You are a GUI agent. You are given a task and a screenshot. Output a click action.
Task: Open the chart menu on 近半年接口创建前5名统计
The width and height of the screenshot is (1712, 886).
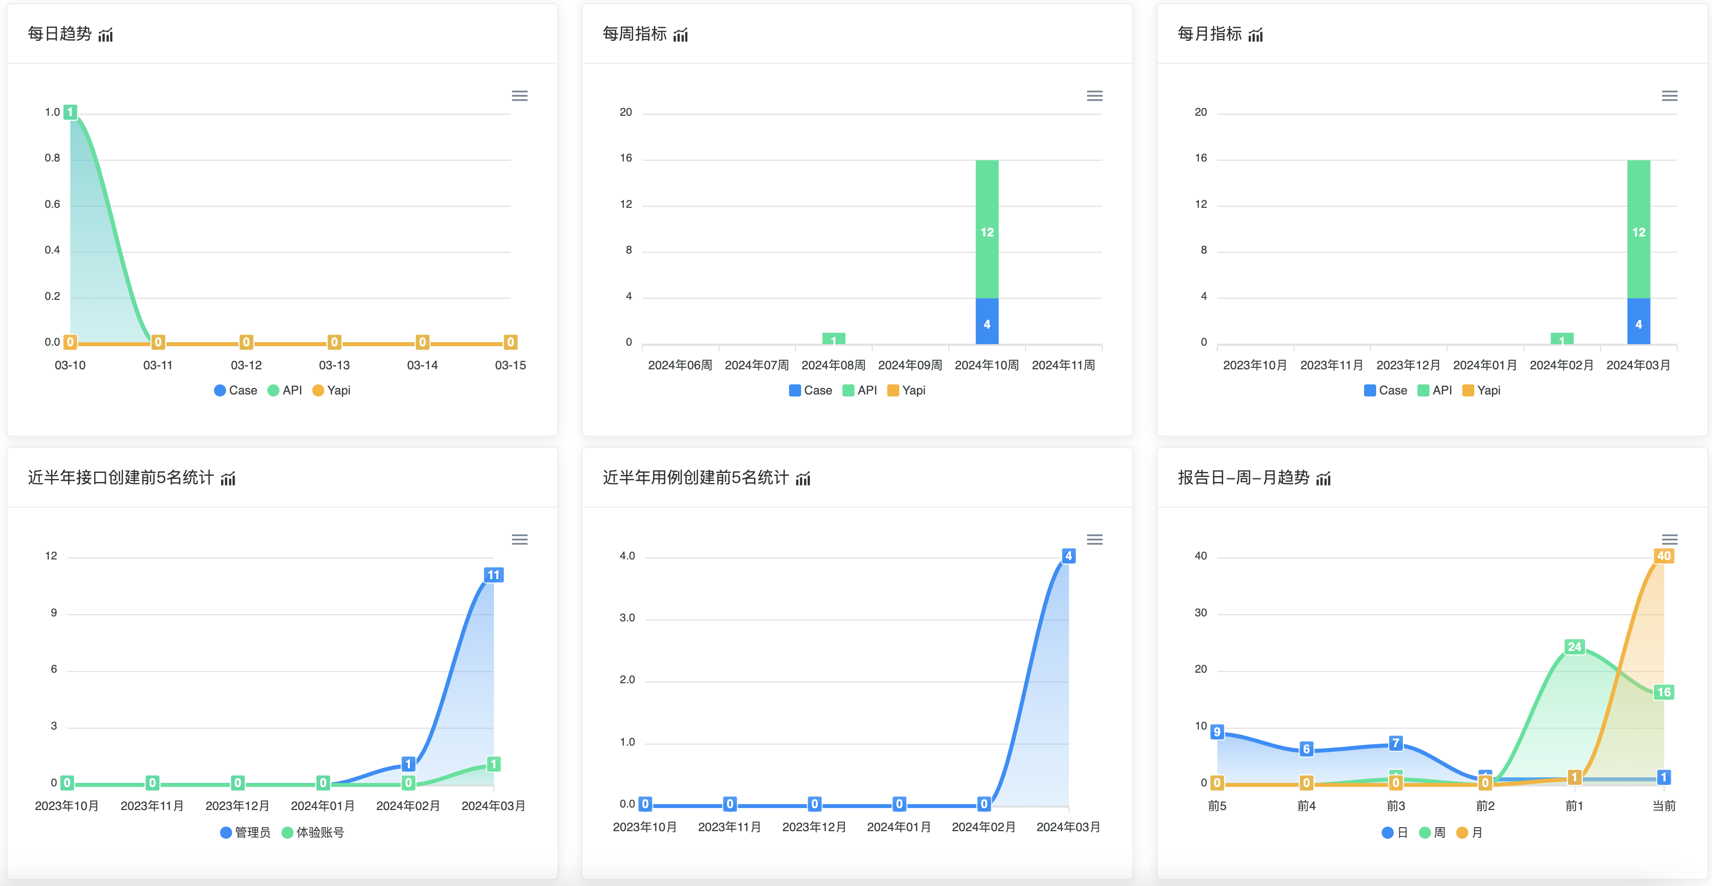[x=519, y=539]
